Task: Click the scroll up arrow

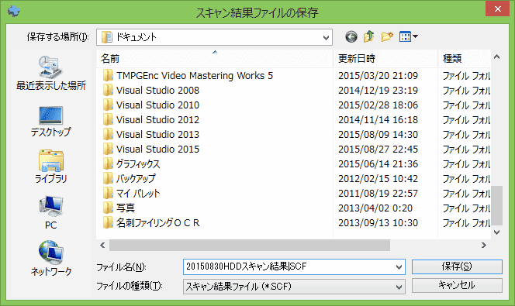Action: tap(496, 57)
